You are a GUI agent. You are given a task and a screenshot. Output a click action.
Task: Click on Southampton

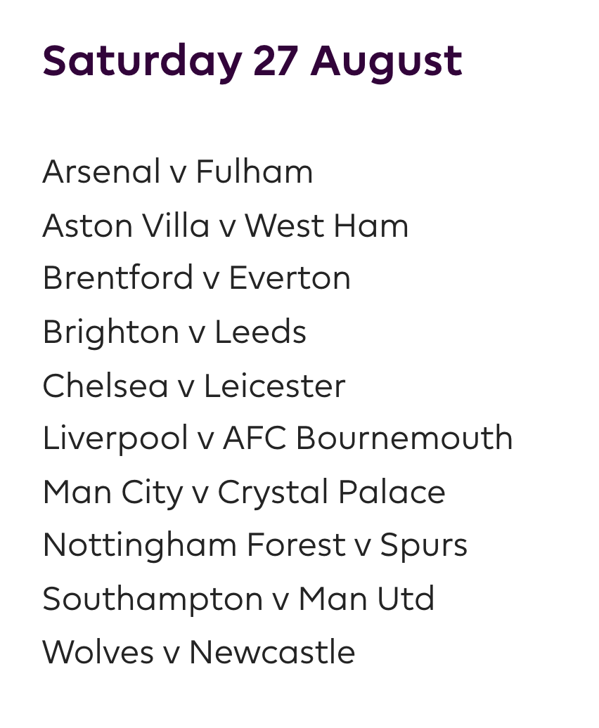point(153,599)
